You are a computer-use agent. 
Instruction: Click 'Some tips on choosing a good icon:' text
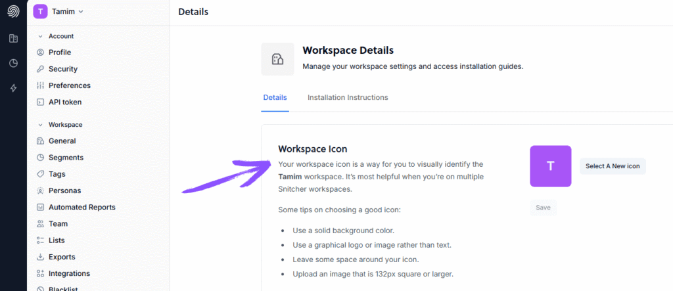pyautogui.click(x=339, y=210)
